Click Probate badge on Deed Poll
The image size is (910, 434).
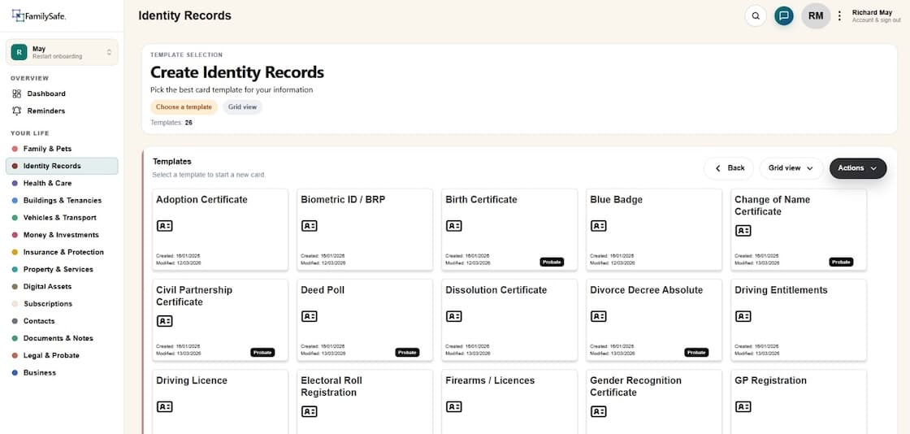click(407, 353)
